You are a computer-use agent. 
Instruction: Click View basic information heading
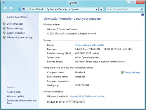click(x=72, y=19)
